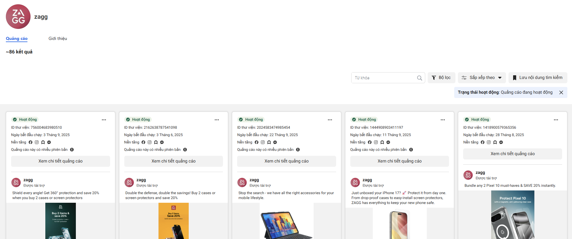Screen dimensions: 572x239
Task: View ad details for ad 2162638787541098
Action: tap(174, 161)
